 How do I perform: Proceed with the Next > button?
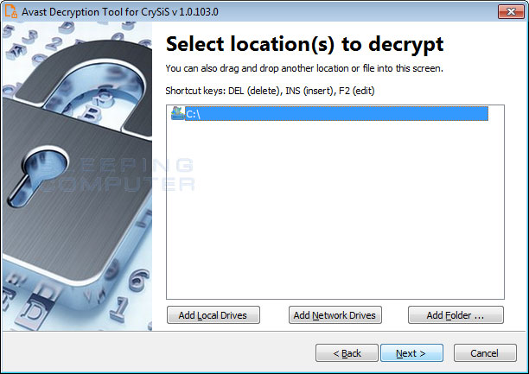(x=411, y=353)
